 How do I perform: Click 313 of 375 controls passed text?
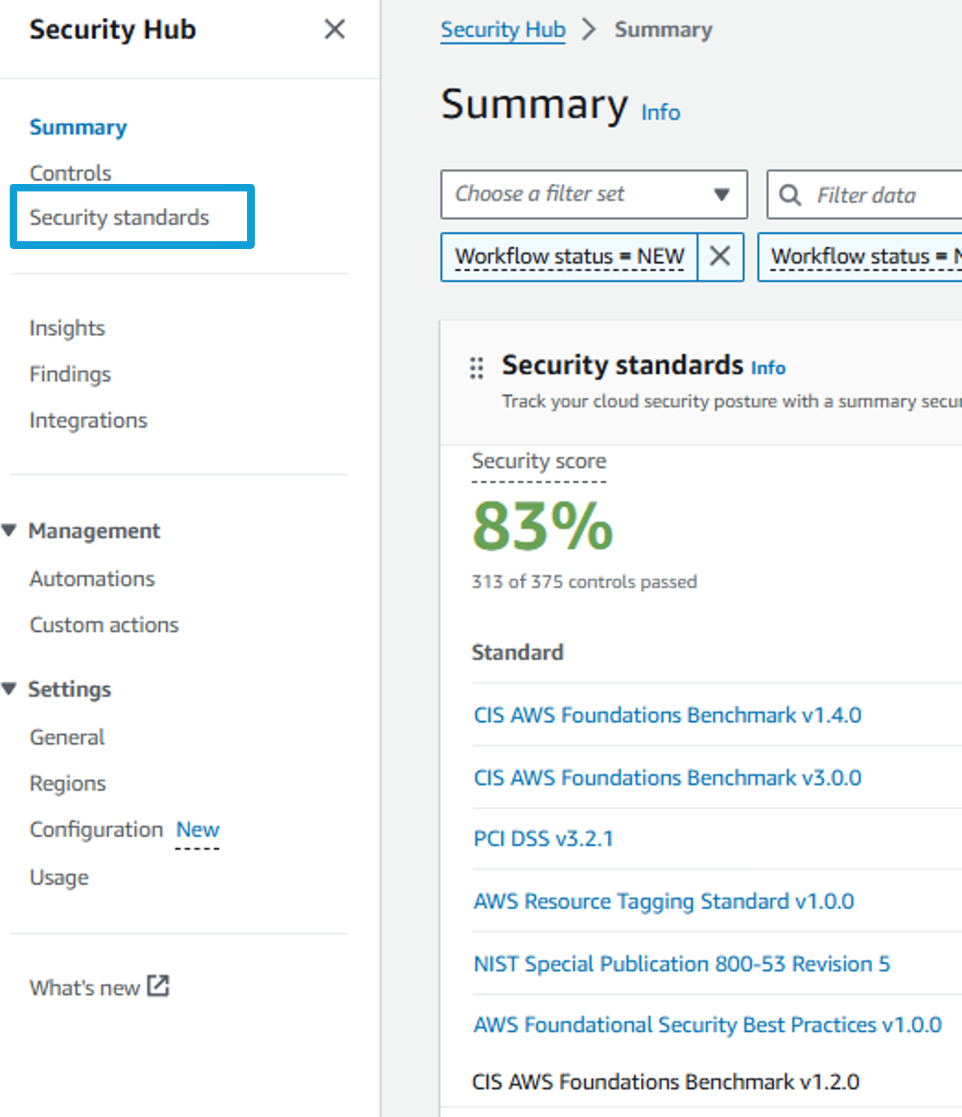[584, 582]
